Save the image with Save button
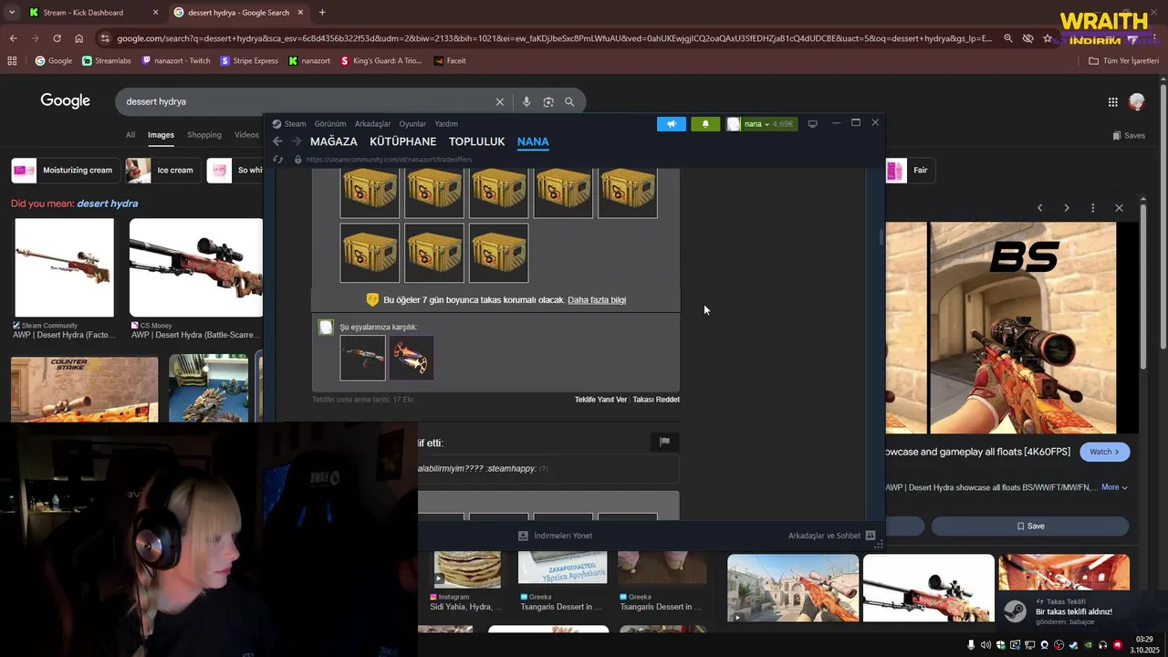This screenshot has height=657, width=1168. (1030, 527)
